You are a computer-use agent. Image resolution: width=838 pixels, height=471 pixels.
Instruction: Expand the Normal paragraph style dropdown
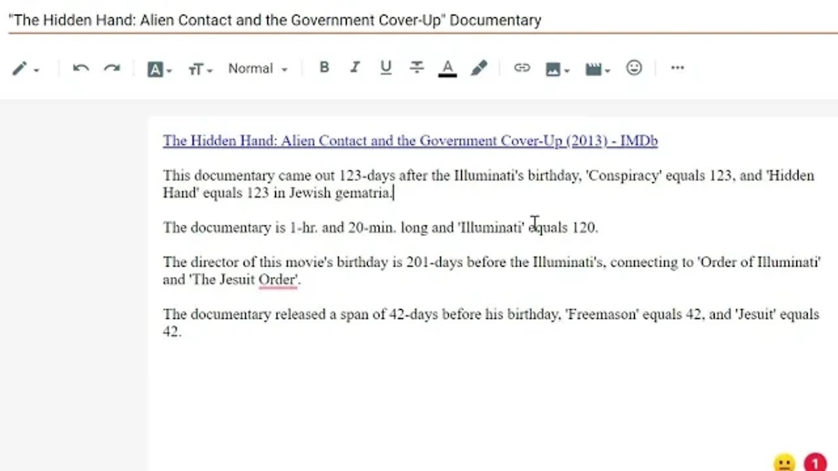click(x=257, y=69)
